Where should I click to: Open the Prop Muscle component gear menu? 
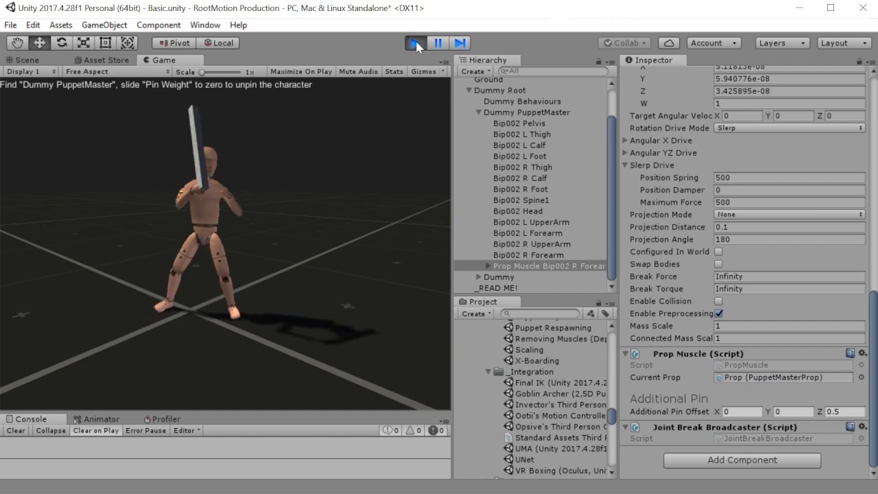point(863,353)
